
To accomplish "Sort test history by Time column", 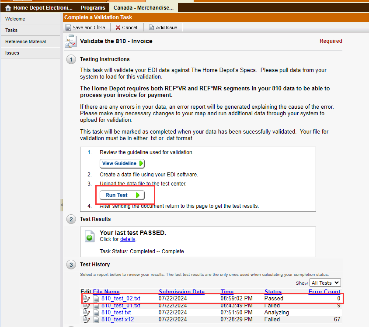I will pyautogui.click(x=227, y=291).
